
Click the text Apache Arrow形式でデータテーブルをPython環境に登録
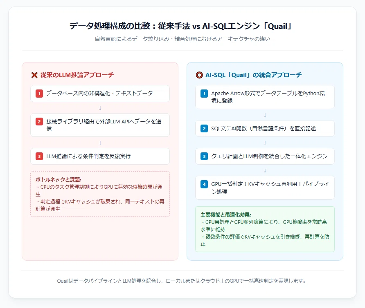click(x=268, y=97)
